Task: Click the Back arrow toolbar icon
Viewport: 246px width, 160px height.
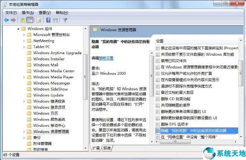Action: tap(7, 20)
